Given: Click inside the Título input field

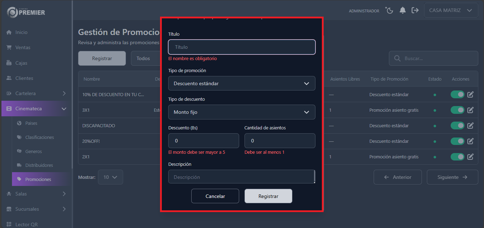Looking at the screenshot, I should tap(242, 47).
